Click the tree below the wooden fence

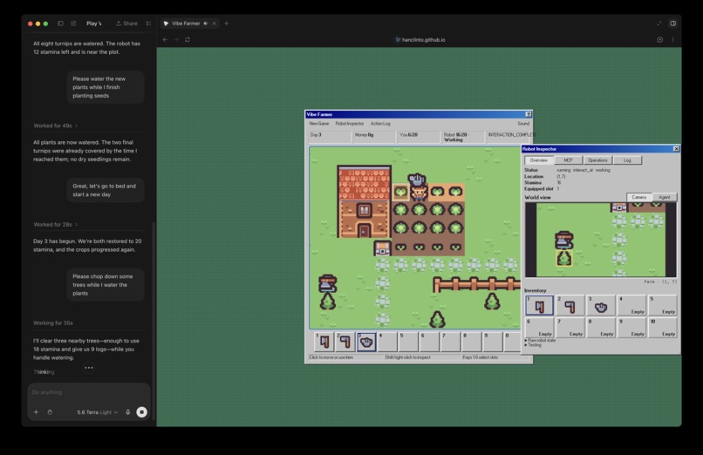tap(492, 302)
